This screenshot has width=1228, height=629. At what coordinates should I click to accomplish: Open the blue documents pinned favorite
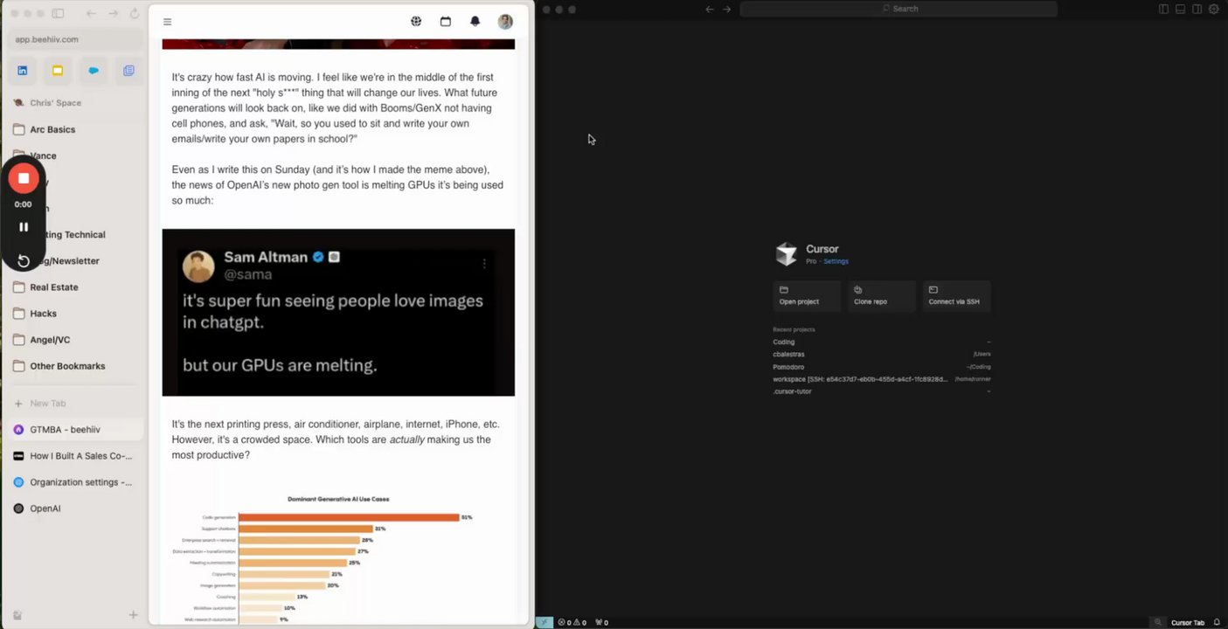click(x=128, y=71)
